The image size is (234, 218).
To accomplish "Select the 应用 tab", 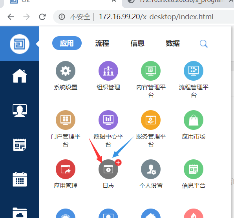I will click(67, 43).
